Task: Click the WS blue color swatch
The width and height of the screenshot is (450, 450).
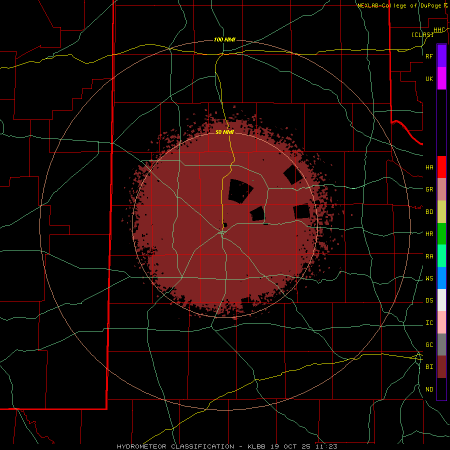Action: tap(441, 278)
